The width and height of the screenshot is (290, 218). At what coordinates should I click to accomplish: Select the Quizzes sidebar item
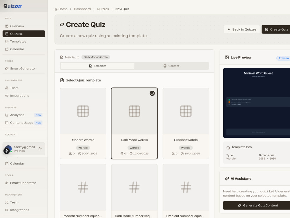[24, 34]
